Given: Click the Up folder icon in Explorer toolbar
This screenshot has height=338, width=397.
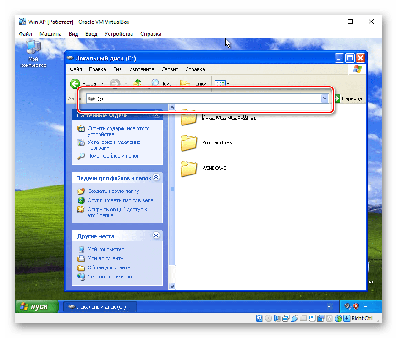Looking at the screenshot, I should click(x=137, y=83).
